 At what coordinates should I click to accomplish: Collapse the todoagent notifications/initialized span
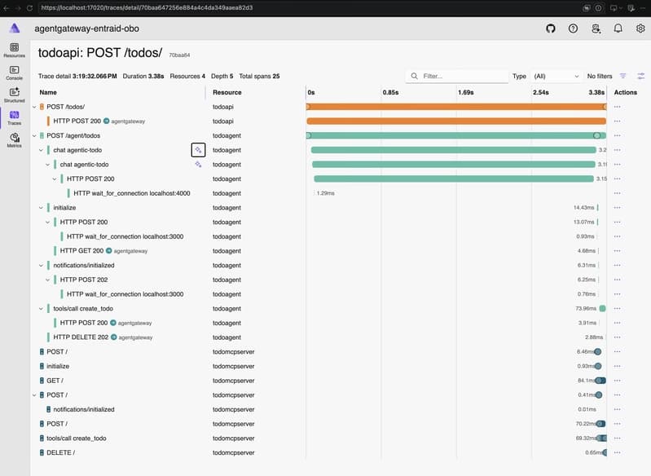tap(41, 266)
